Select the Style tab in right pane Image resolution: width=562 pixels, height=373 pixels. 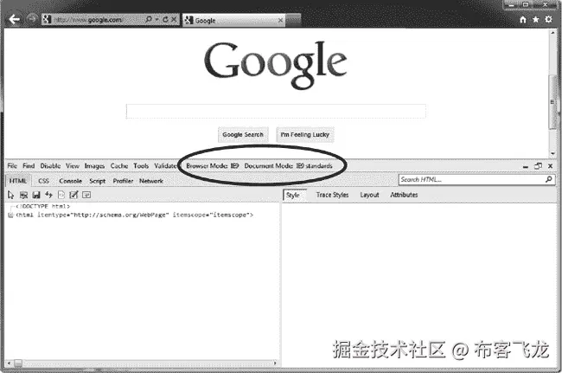tap(295, 195)
